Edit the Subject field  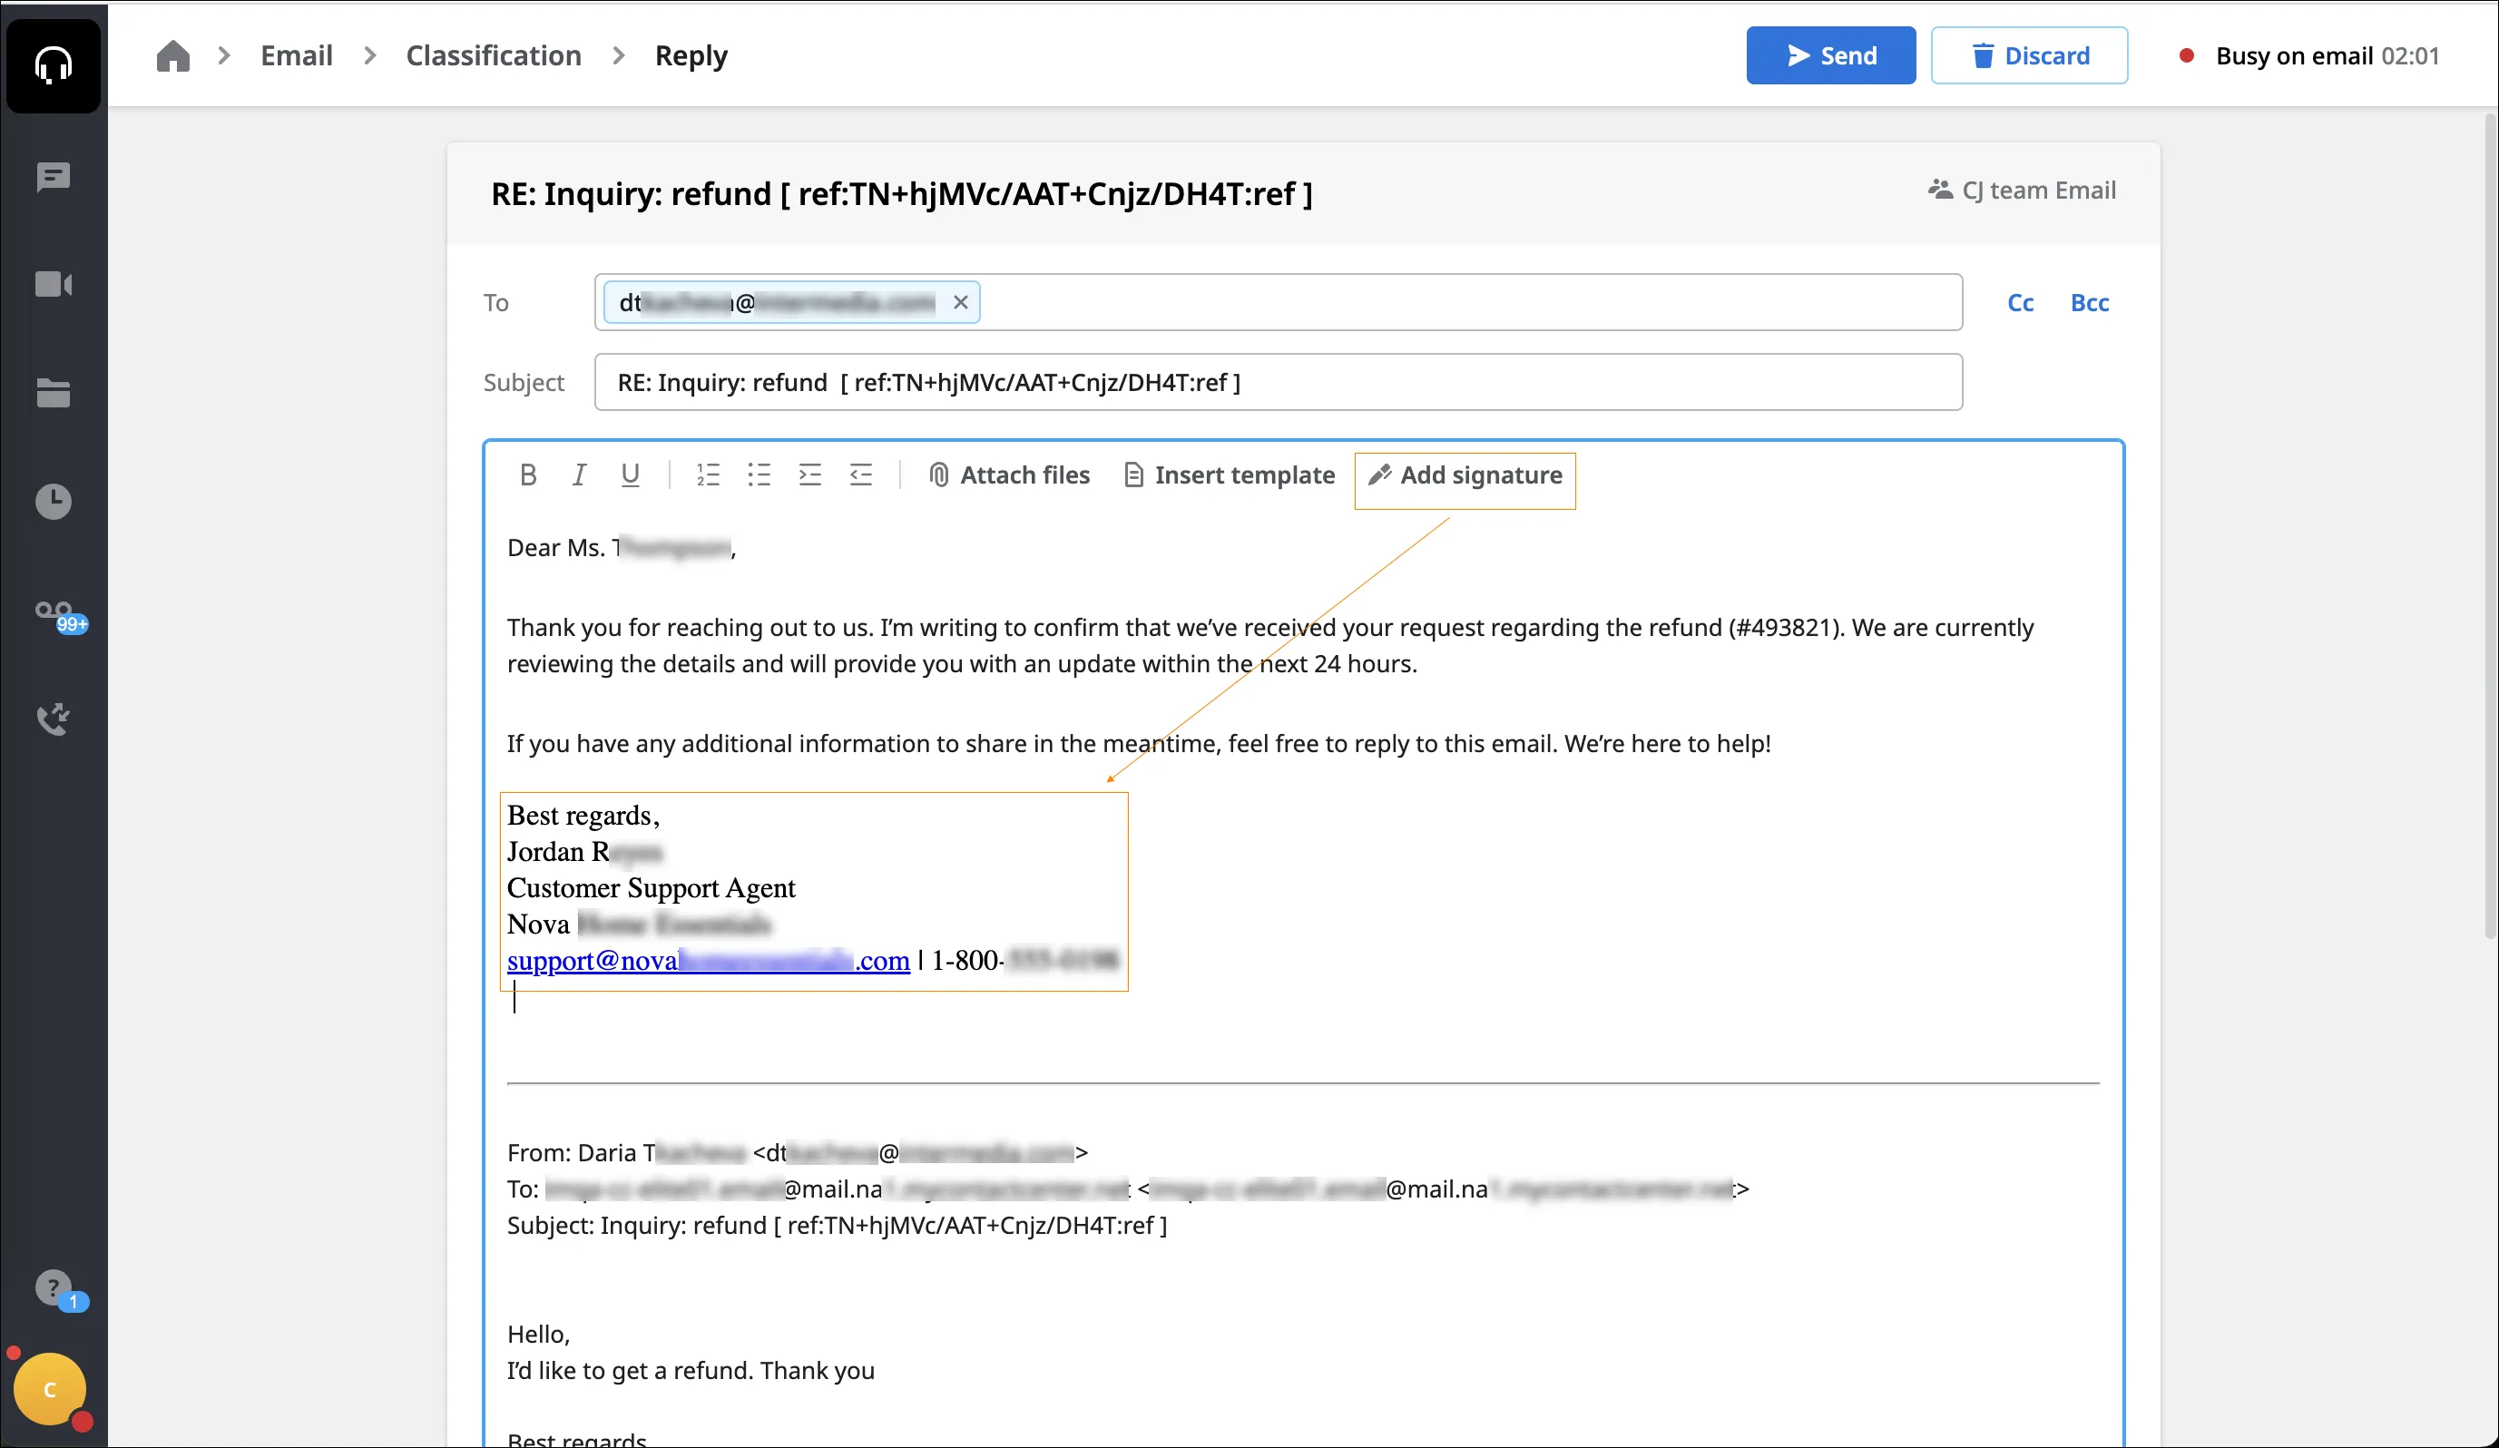point(1279,382)
